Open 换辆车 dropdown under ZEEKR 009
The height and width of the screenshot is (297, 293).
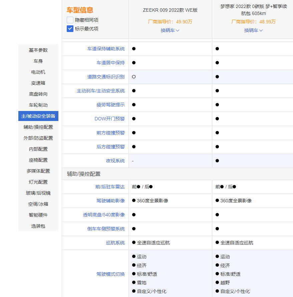click(x=170, y=30)
